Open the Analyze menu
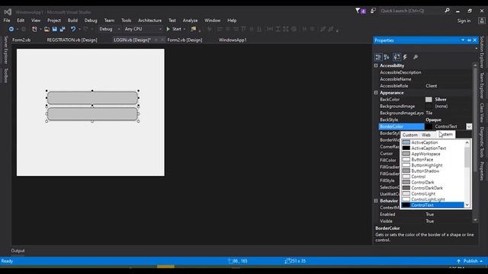488x274 pixels. click(190, 21)
